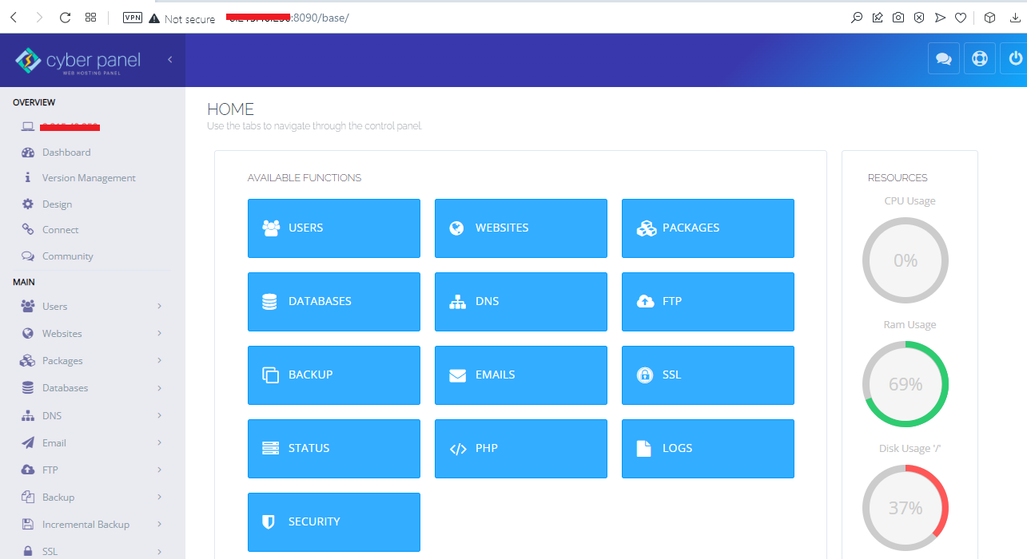Open Dashboard from the Overview section
1027x559 pixels.
(66, 153)
